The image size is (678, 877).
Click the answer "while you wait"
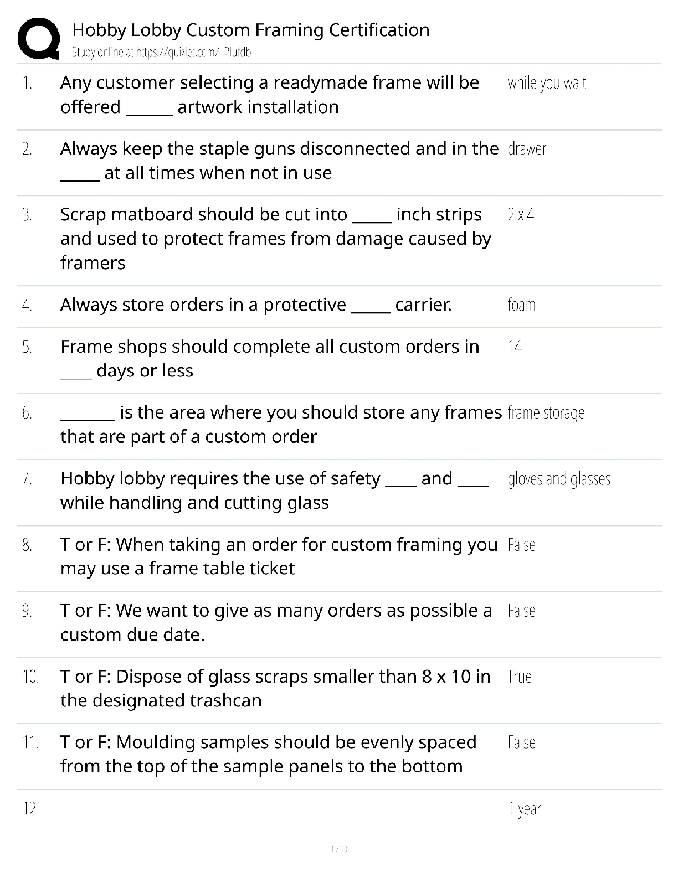coord(546,83)
